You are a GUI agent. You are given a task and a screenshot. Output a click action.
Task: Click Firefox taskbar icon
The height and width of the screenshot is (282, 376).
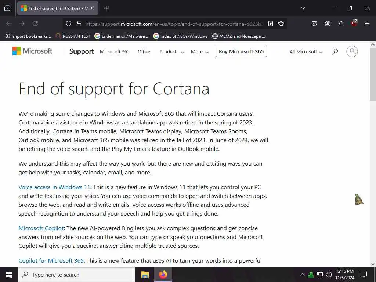pyautogui.click(x=163, y=275)
